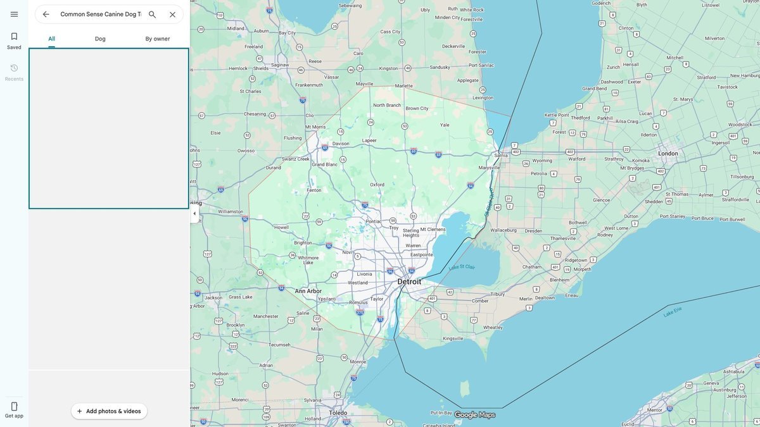Click the Howell map label
The height and width of the screenshot is (427, 760).
281,227
